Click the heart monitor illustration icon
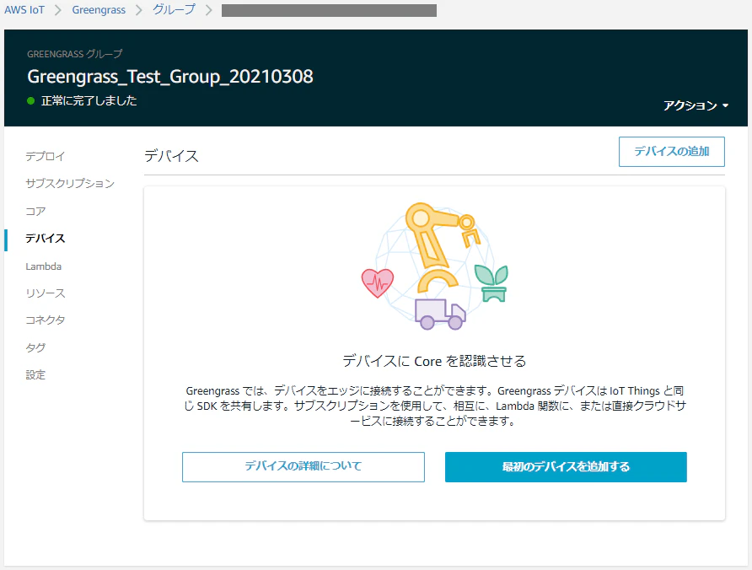 point(378,283)
